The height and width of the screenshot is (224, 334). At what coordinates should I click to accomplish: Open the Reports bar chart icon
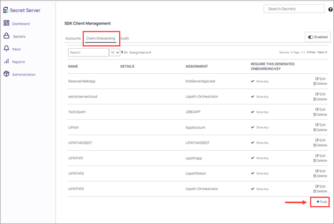pyautogui.click(x=7, y=61)
